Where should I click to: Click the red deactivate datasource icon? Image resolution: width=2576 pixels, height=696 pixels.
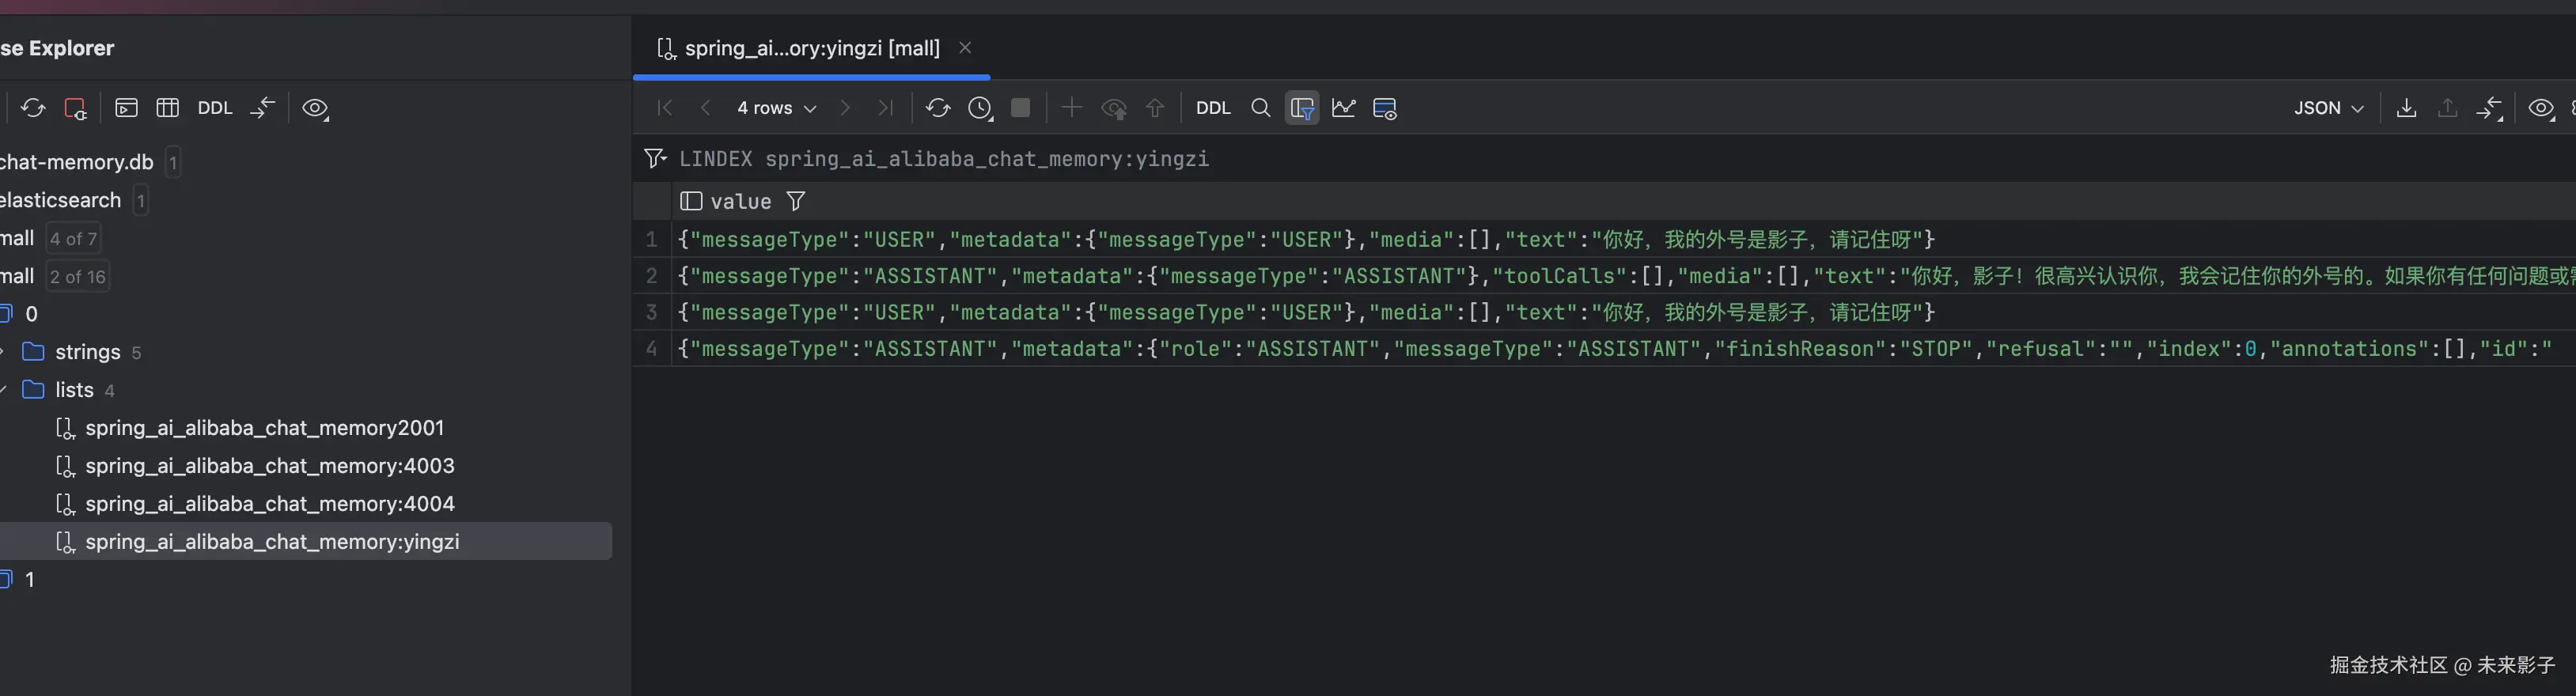coord(75,108)
